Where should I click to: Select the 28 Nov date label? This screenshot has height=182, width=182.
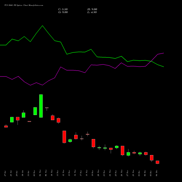tap(133, 173)
